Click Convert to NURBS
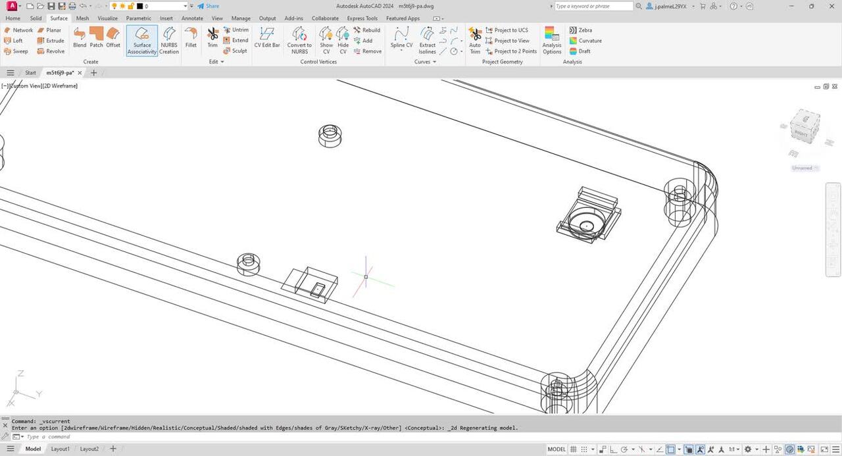Screen dimensions: 842x456 (299, 40)
